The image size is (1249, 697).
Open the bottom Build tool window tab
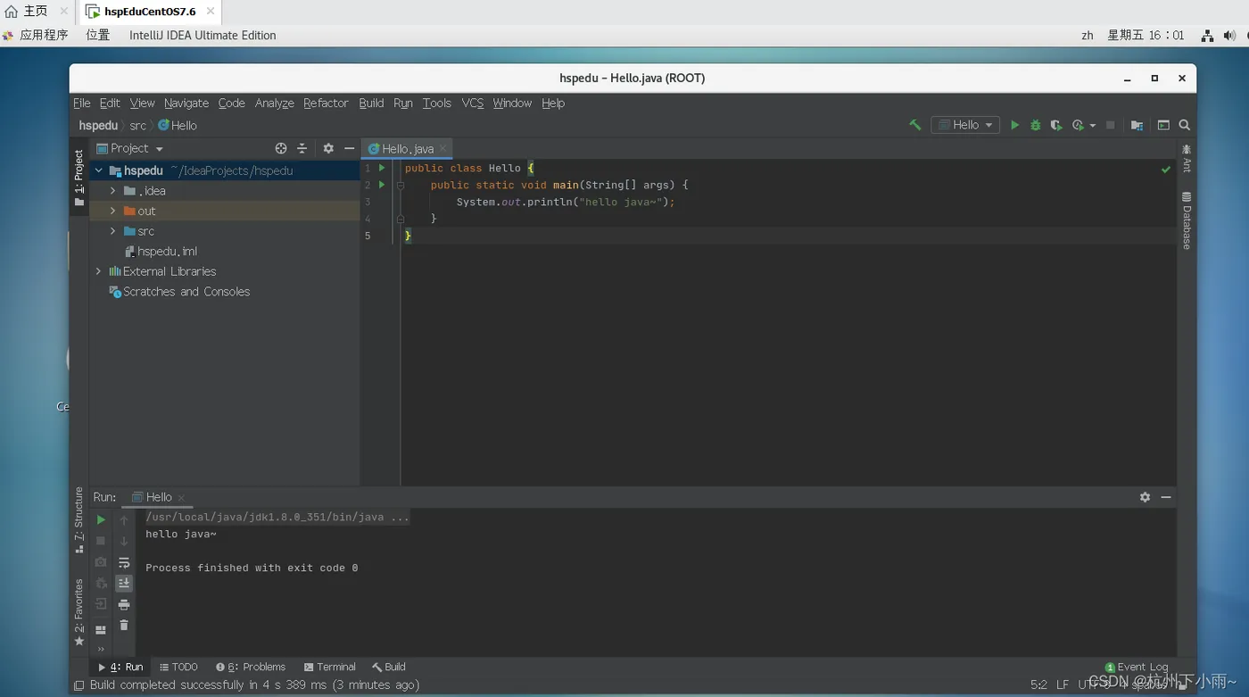(389, 667)
